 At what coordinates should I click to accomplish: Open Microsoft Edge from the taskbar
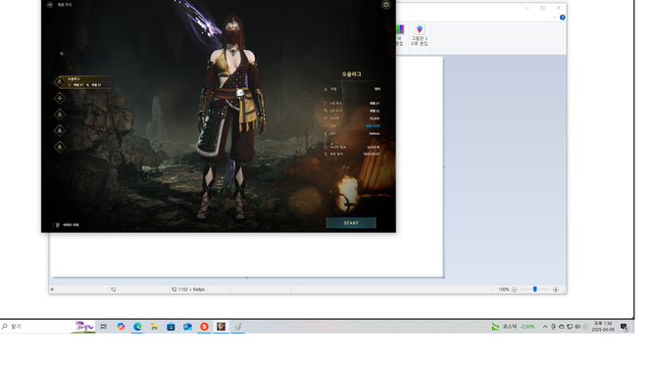pyautogui.click(x=137, y=327)
